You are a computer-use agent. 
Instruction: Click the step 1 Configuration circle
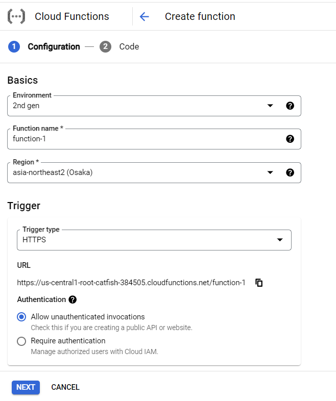click(x=14, y=47)
